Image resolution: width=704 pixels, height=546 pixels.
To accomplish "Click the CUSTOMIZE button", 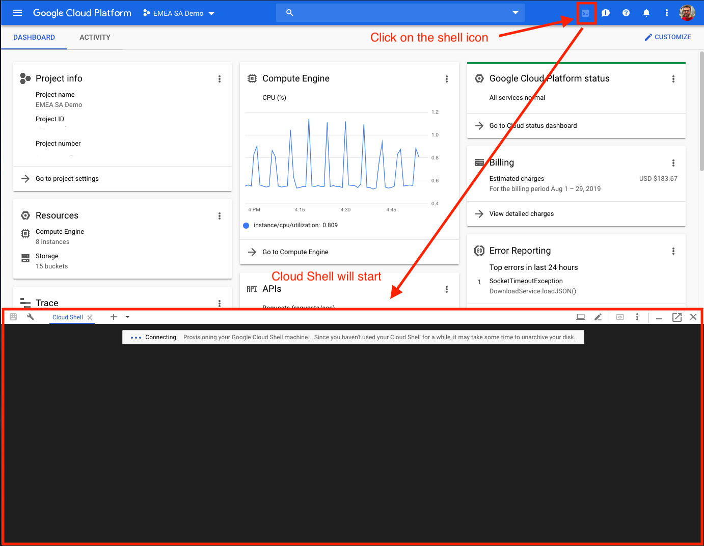I will click(668, 37).
